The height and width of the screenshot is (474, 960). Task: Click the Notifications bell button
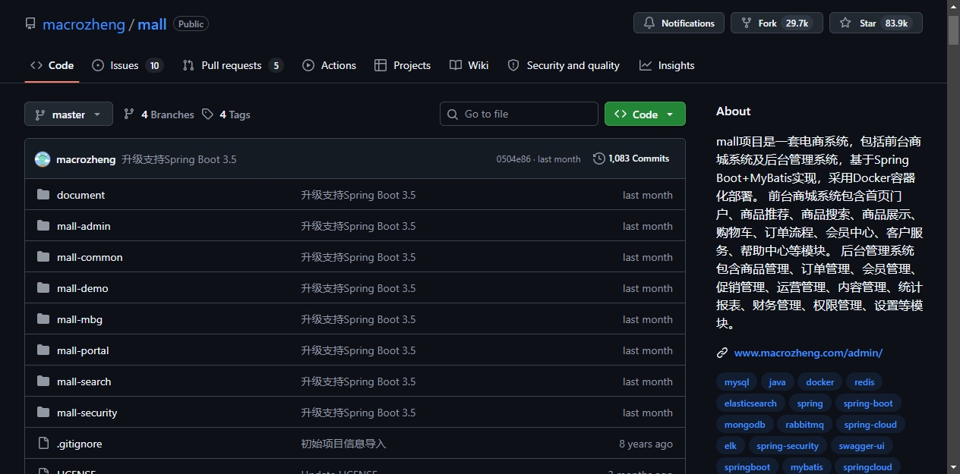click(679, 23)
